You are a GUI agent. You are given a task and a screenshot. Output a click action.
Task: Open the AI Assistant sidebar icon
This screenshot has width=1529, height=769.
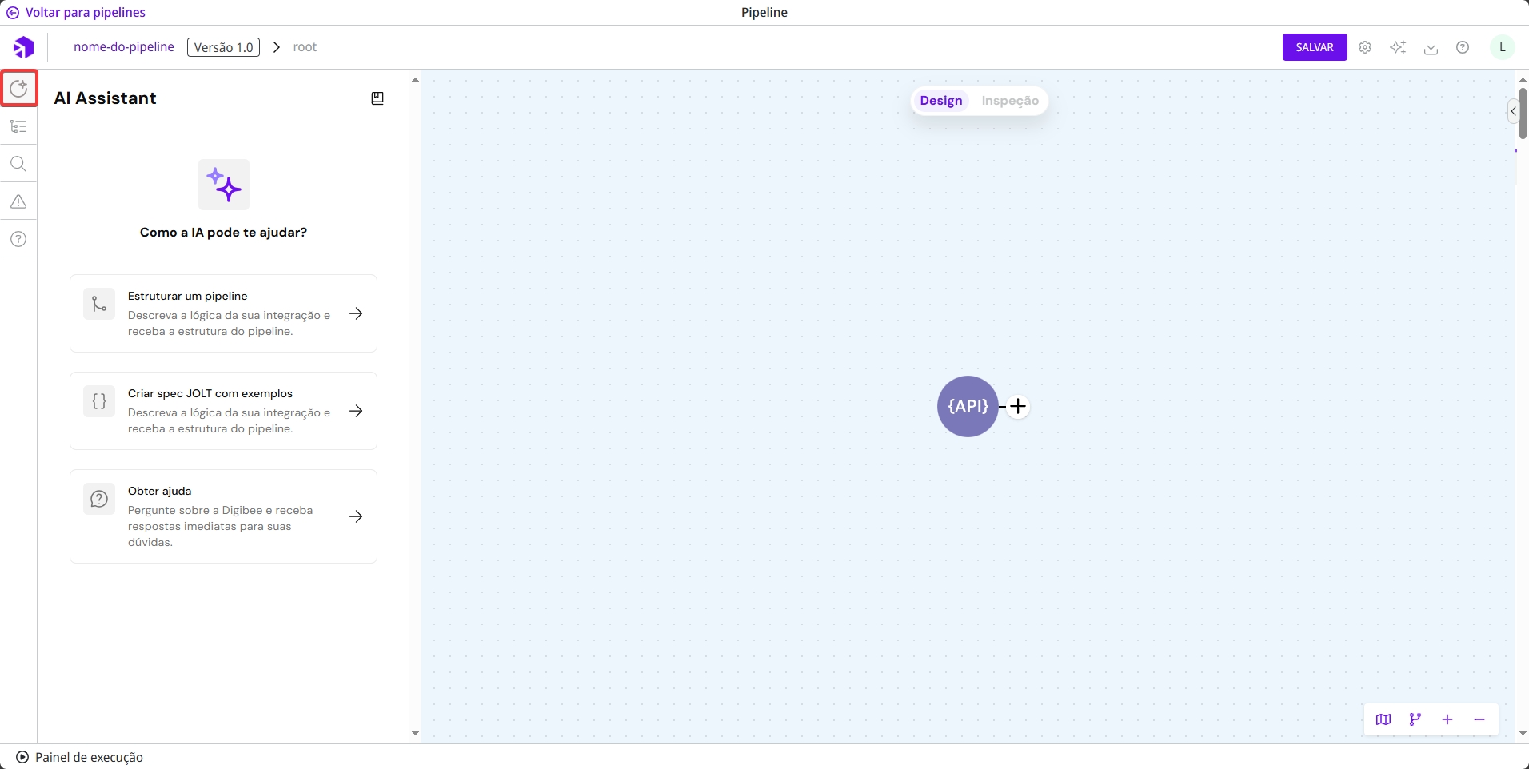18,88
